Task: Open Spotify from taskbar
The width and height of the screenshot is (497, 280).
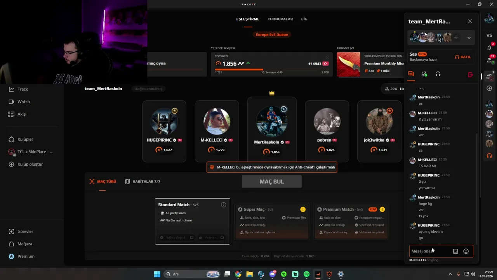Action: click(306, 274)
